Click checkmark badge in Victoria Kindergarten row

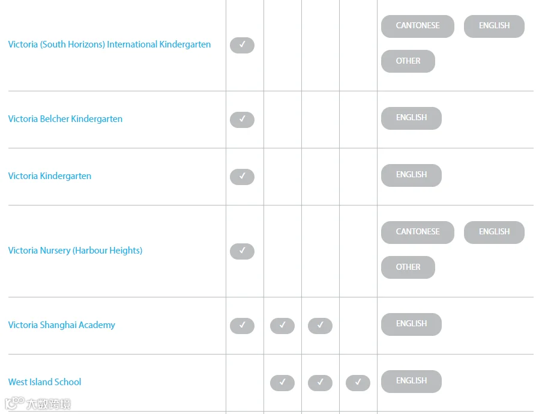[x=242, y=177]
